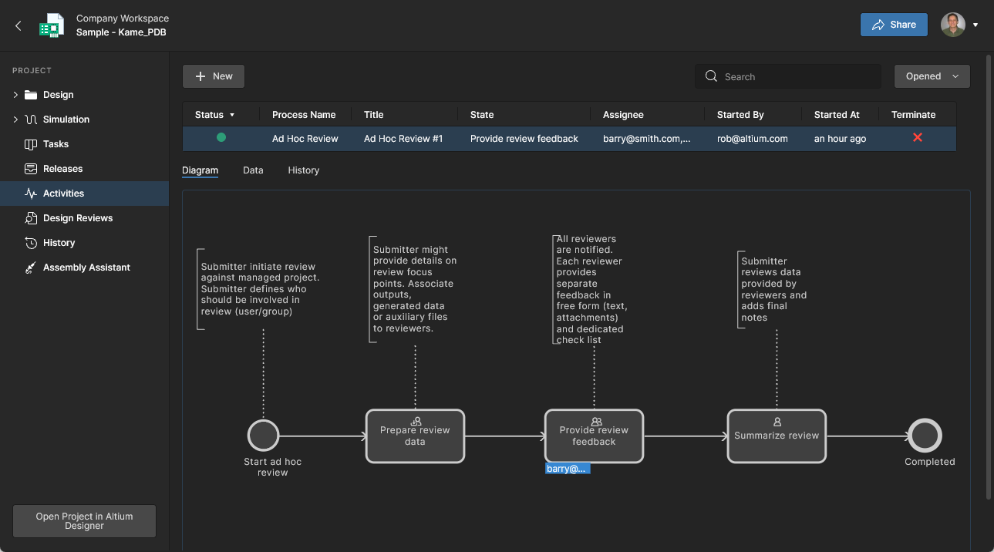The height and width of the screenshot is (552, 994).
Task: Click the back arrow icon
Action: (19, 25)
